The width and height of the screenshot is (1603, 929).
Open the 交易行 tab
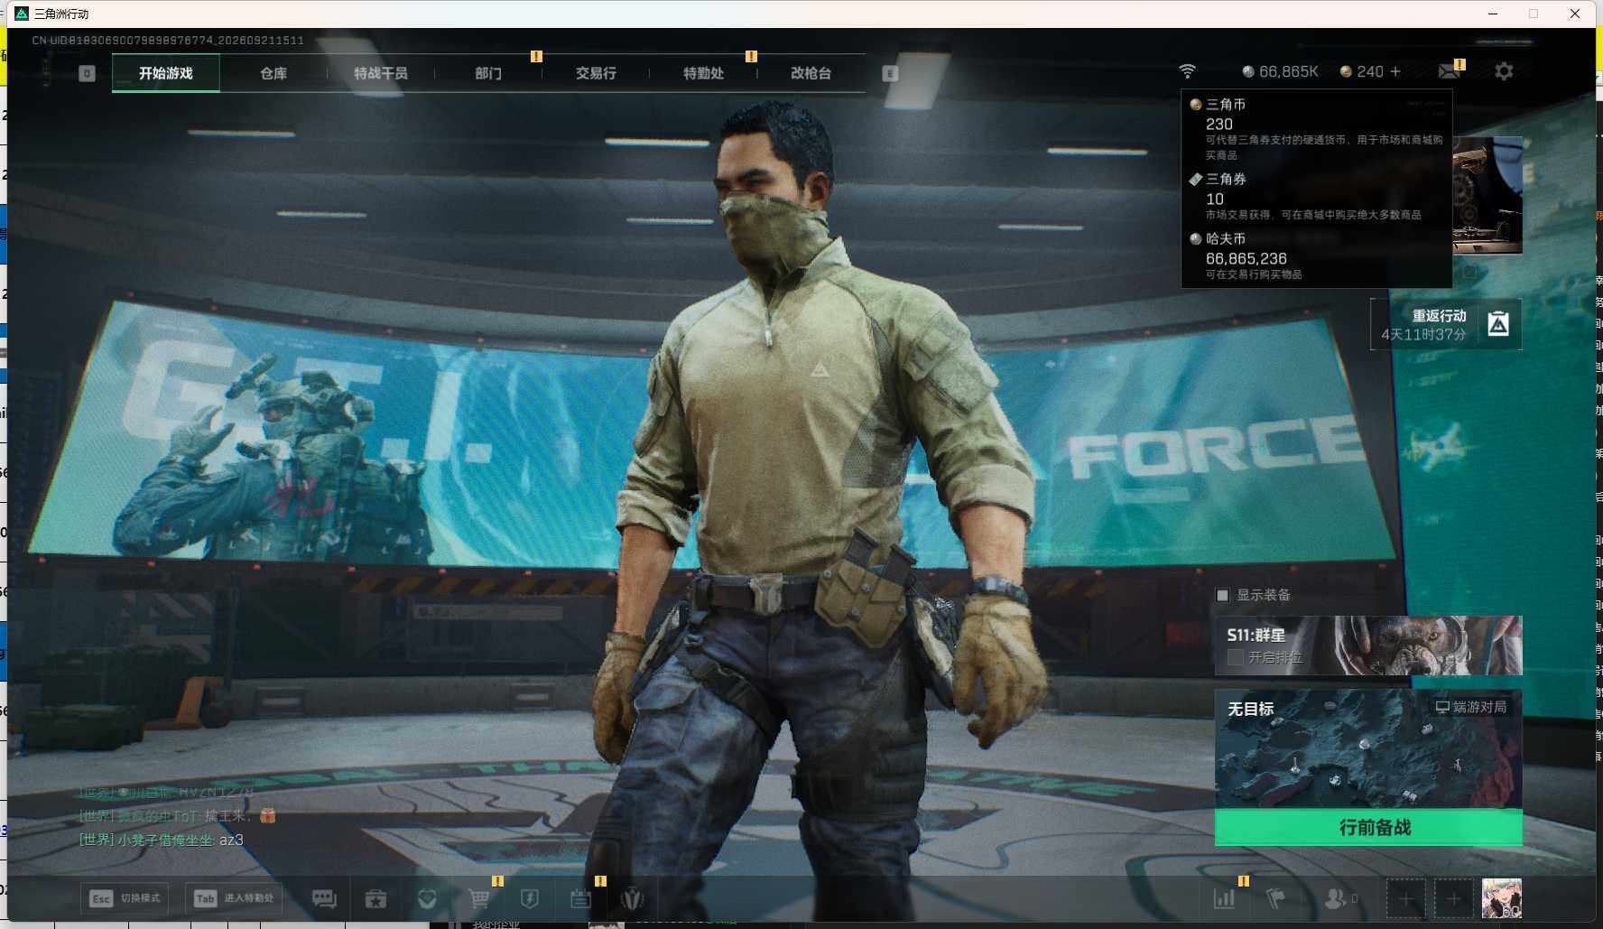click(596, 73)
